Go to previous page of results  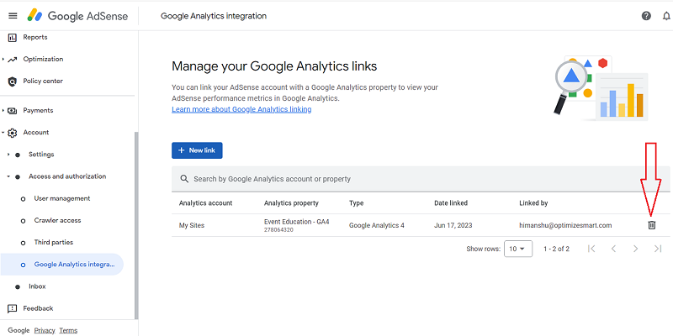[x=614, y=249]
